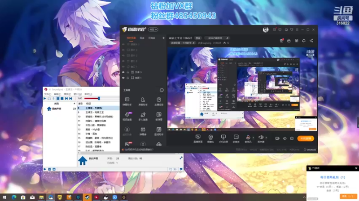This screenshot has width=359, height=201.
Task: Open the help hint above the live companion status bar
Action: click(139, 150)
